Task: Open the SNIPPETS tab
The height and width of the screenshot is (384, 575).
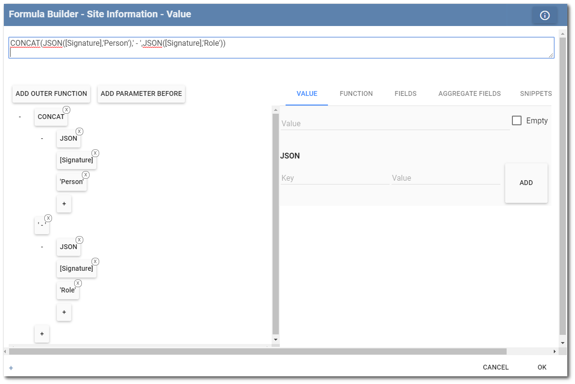Action: [536, 93]
